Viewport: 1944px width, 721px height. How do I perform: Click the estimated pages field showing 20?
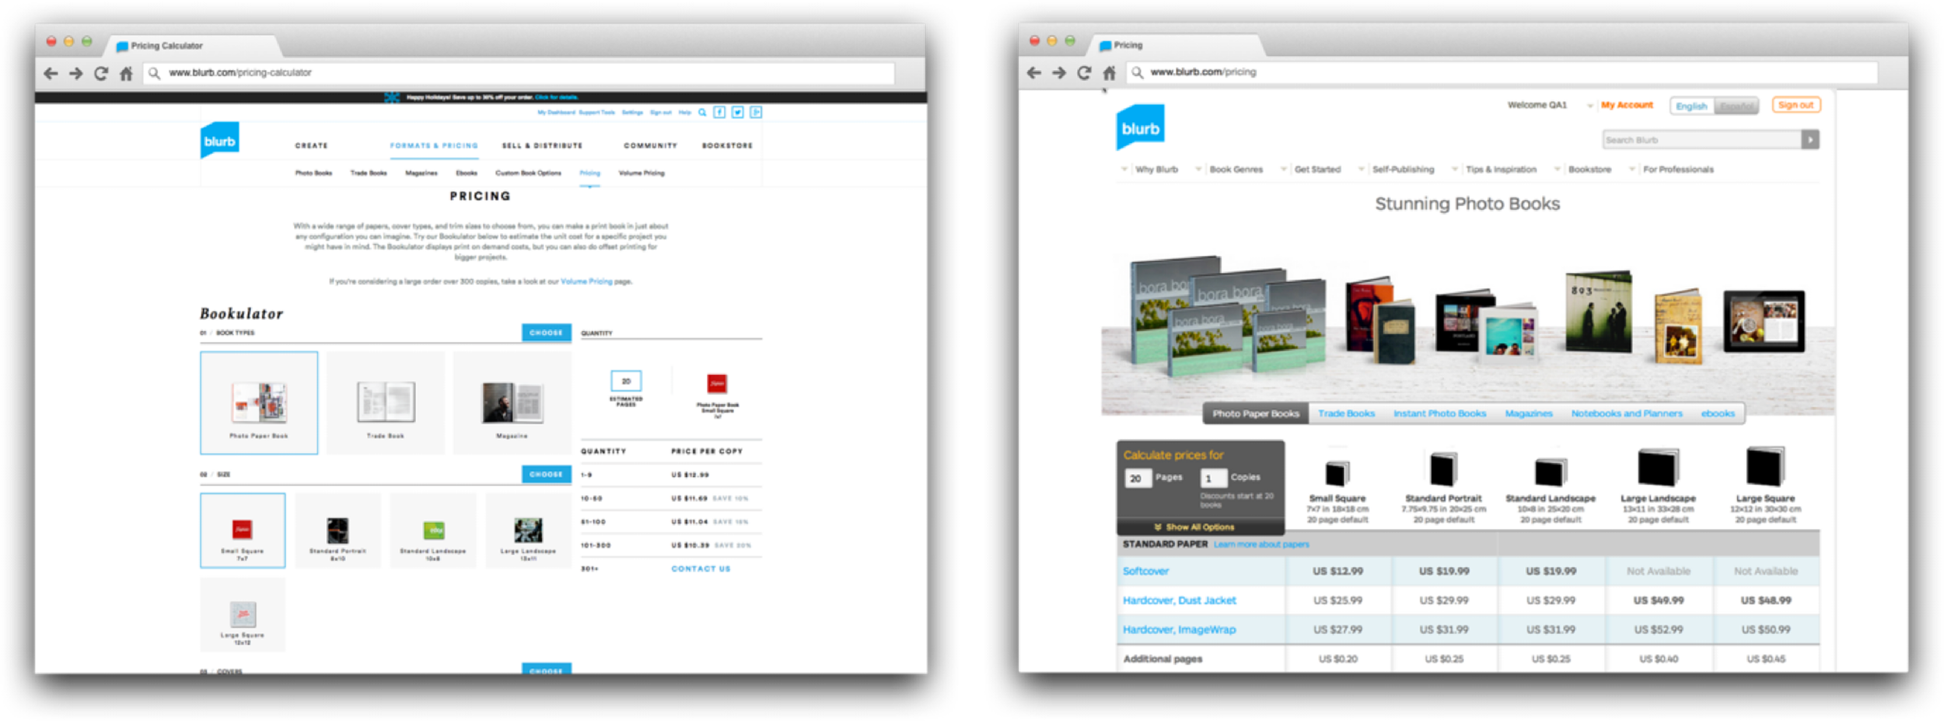pyautogui.click(x=626, y=381)
